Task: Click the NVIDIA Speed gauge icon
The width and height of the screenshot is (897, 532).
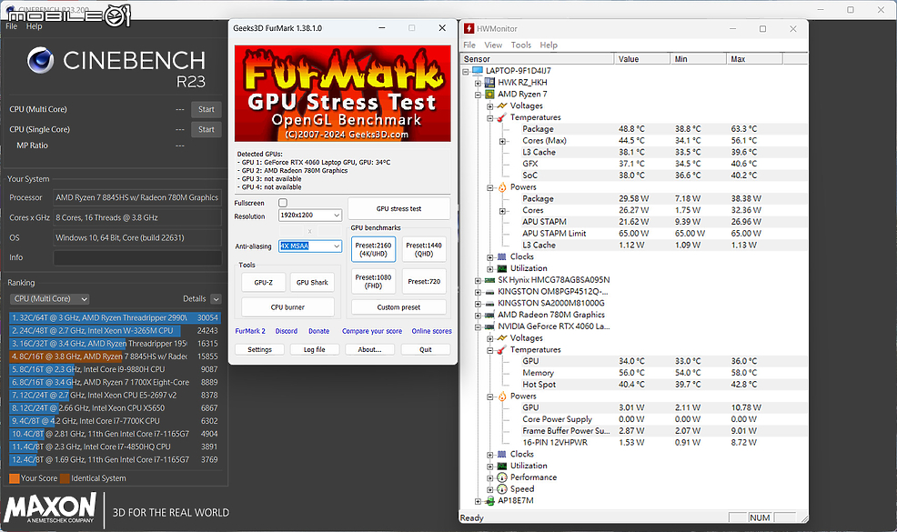Action: point(502,489)
